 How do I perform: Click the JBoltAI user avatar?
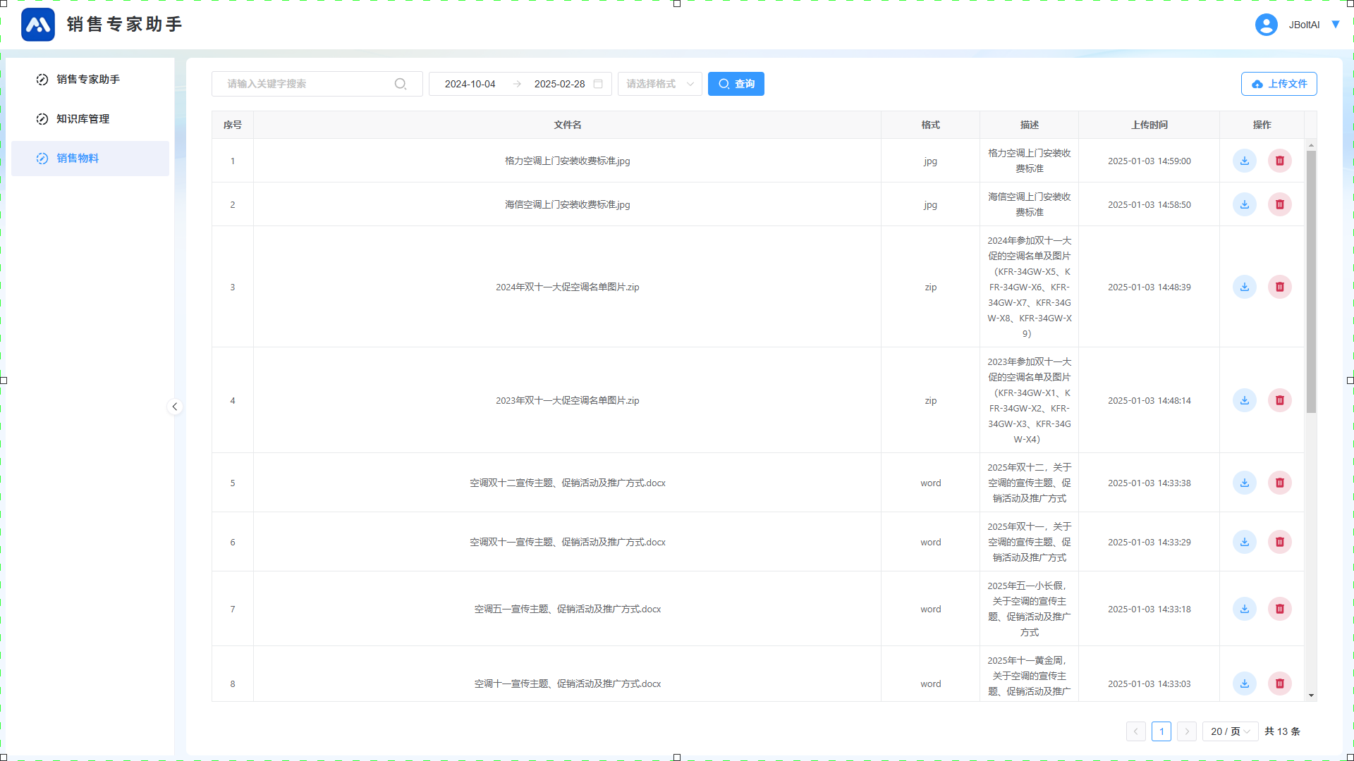[x=1267, y=25]
